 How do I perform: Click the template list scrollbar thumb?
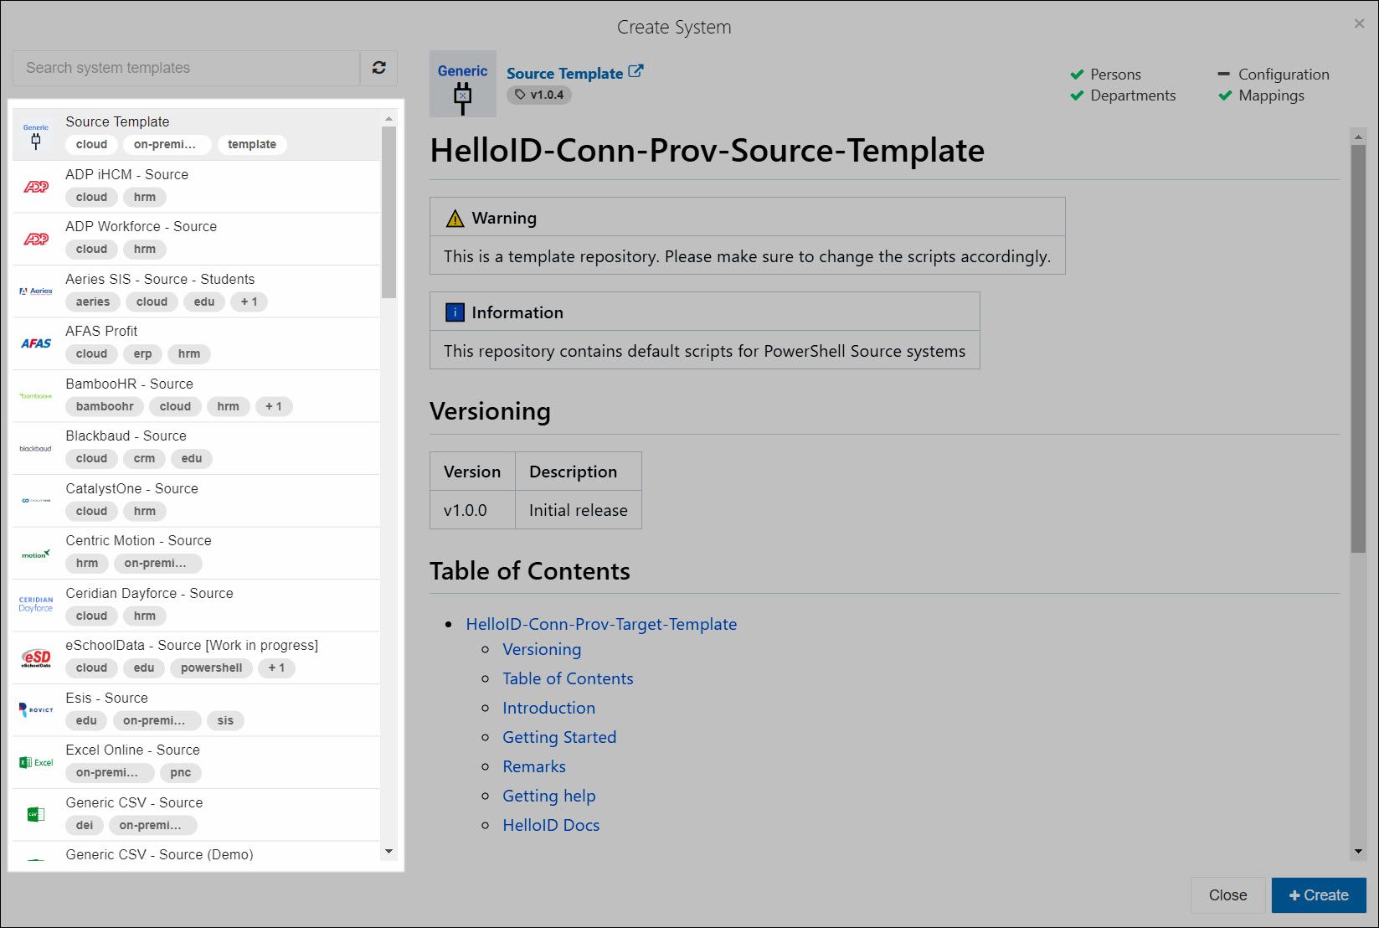click(x=388, y=212)
